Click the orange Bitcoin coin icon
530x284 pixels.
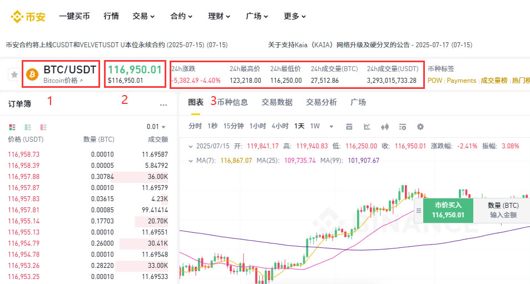32,74
